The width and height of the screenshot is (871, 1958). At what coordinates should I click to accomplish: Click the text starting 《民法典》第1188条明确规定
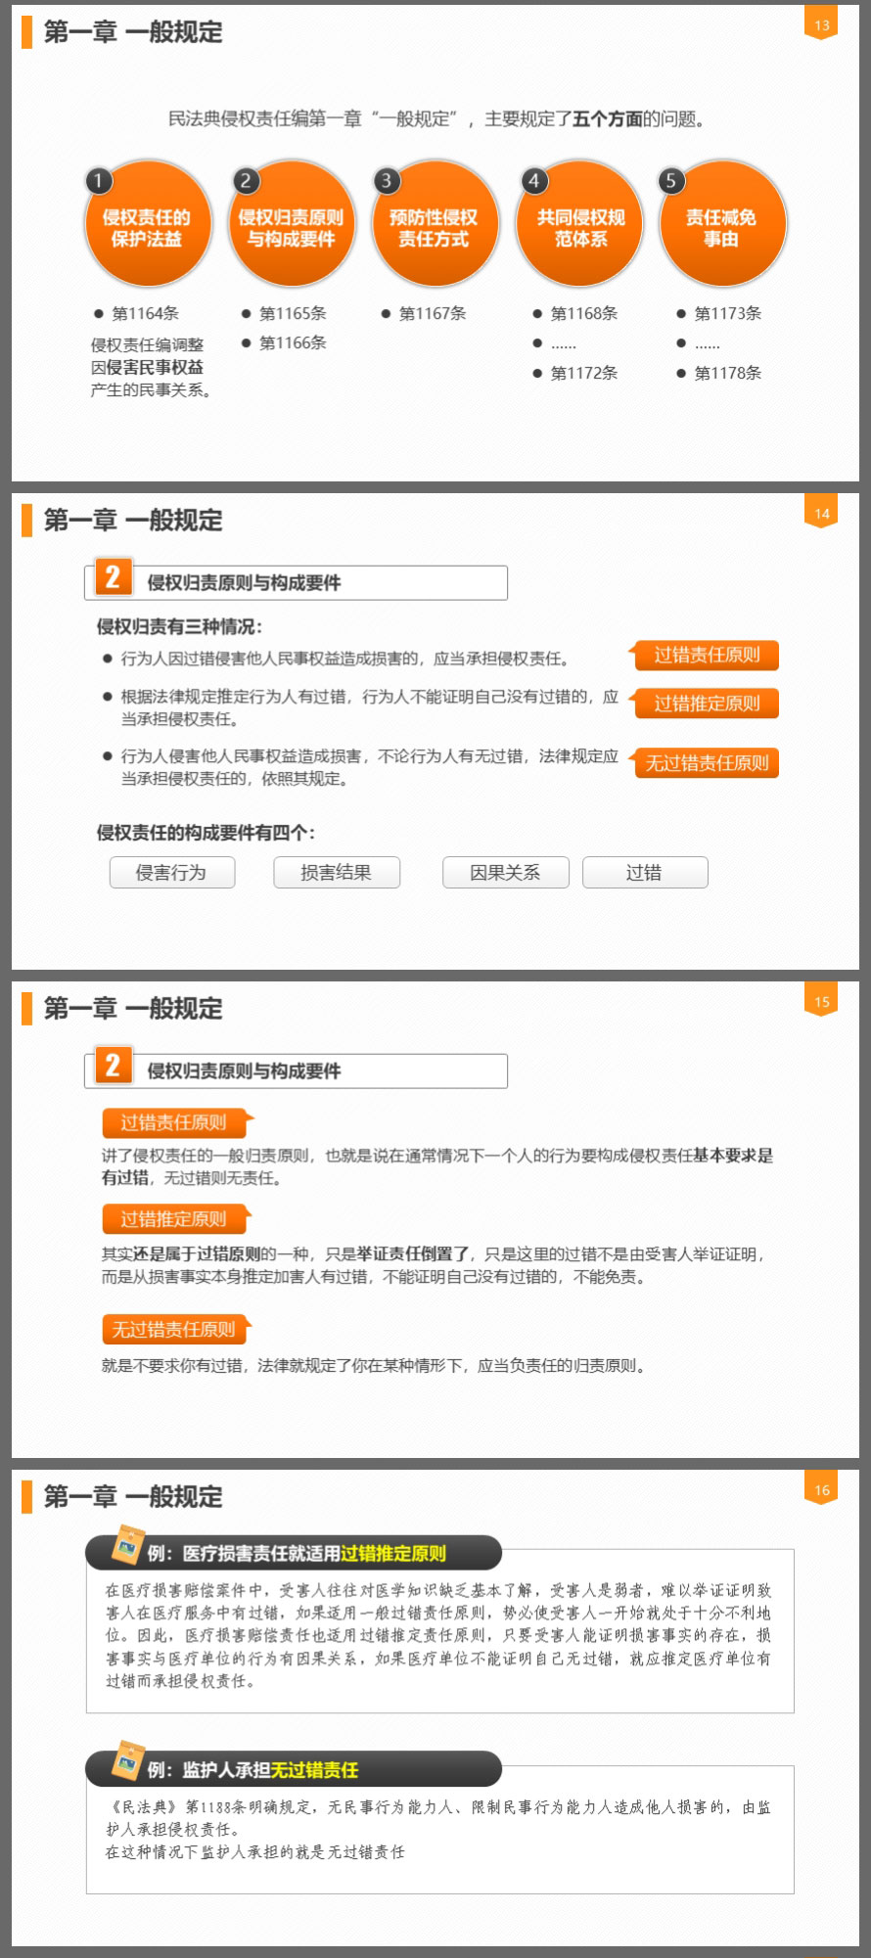438,1818
